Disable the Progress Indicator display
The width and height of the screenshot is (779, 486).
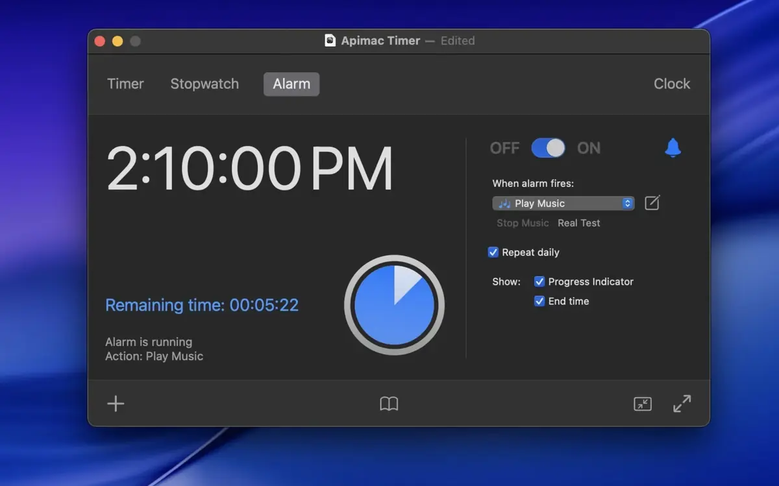[x=539, y=282]
